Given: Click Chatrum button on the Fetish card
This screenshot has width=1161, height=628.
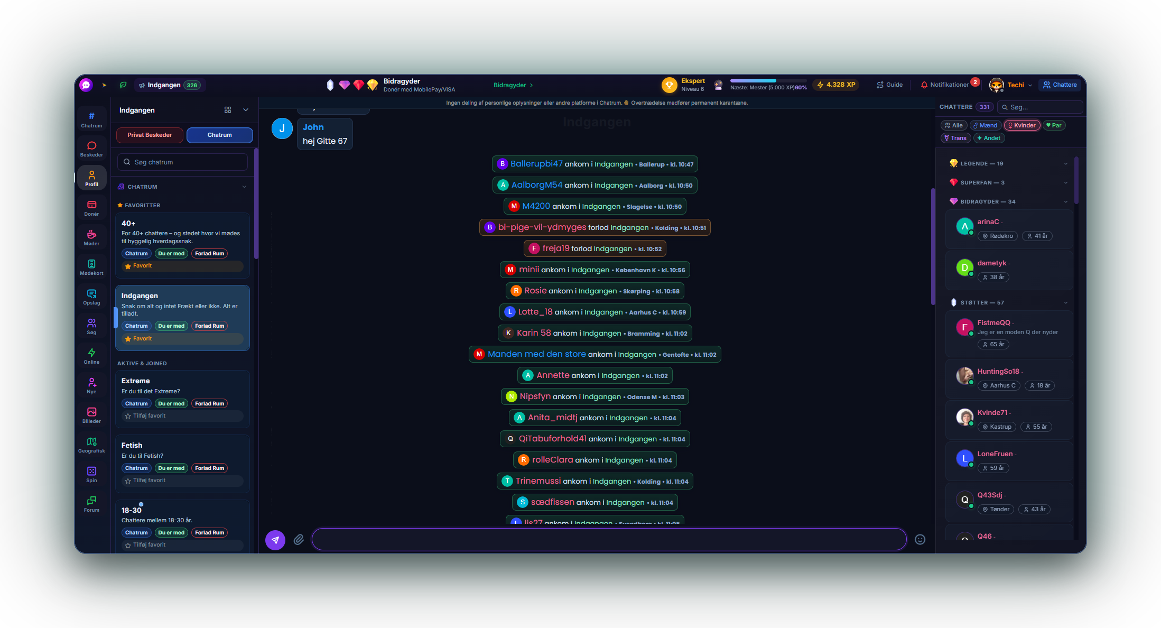Looking at the screenshot, I should (136, 468).
